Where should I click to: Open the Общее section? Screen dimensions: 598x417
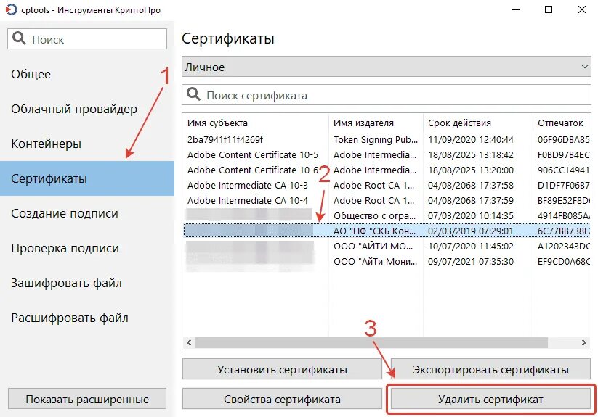87,74
